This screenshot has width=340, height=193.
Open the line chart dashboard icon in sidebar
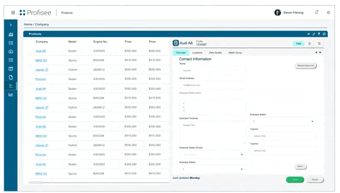[x=11, y=34]
